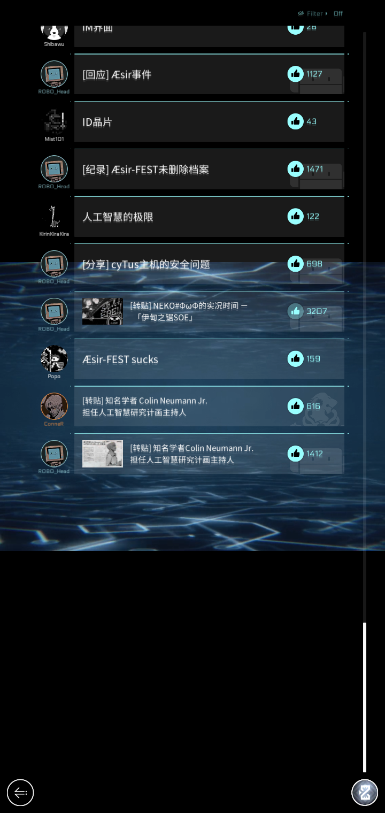Expand the Filter arrow
The image size is (385, 813).
[x=326, y=13]
